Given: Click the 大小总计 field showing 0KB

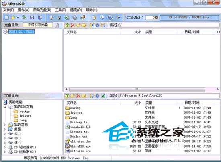Looking at the screenshot, I should tap(152, 18).
